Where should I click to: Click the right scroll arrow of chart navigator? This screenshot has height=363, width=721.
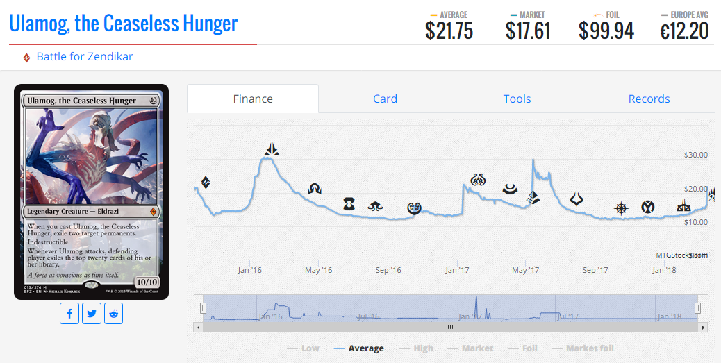click(703, 327)
